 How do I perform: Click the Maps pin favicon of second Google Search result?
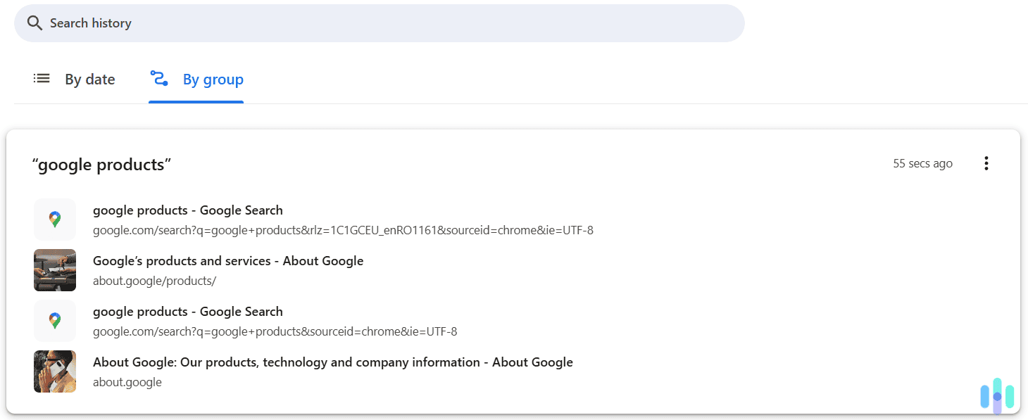coord(54,320)
